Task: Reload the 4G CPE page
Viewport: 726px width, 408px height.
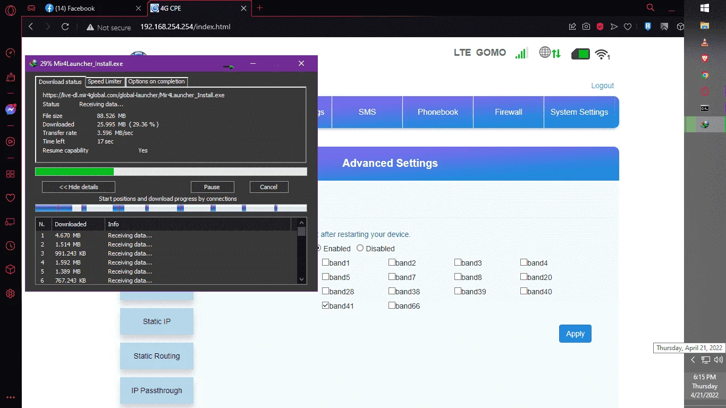Action: click(x=65, y=27)
